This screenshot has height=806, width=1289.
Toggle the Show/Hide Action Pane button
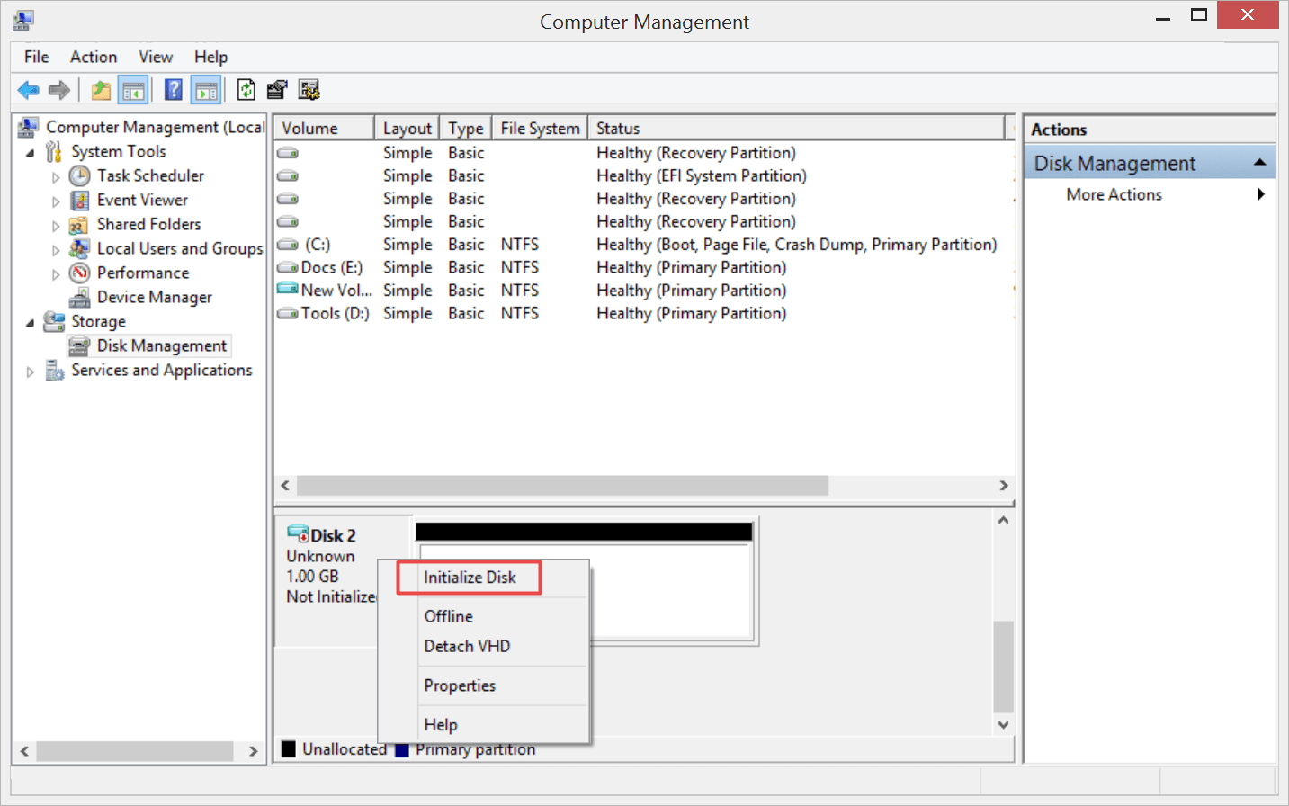pos(206,90)
